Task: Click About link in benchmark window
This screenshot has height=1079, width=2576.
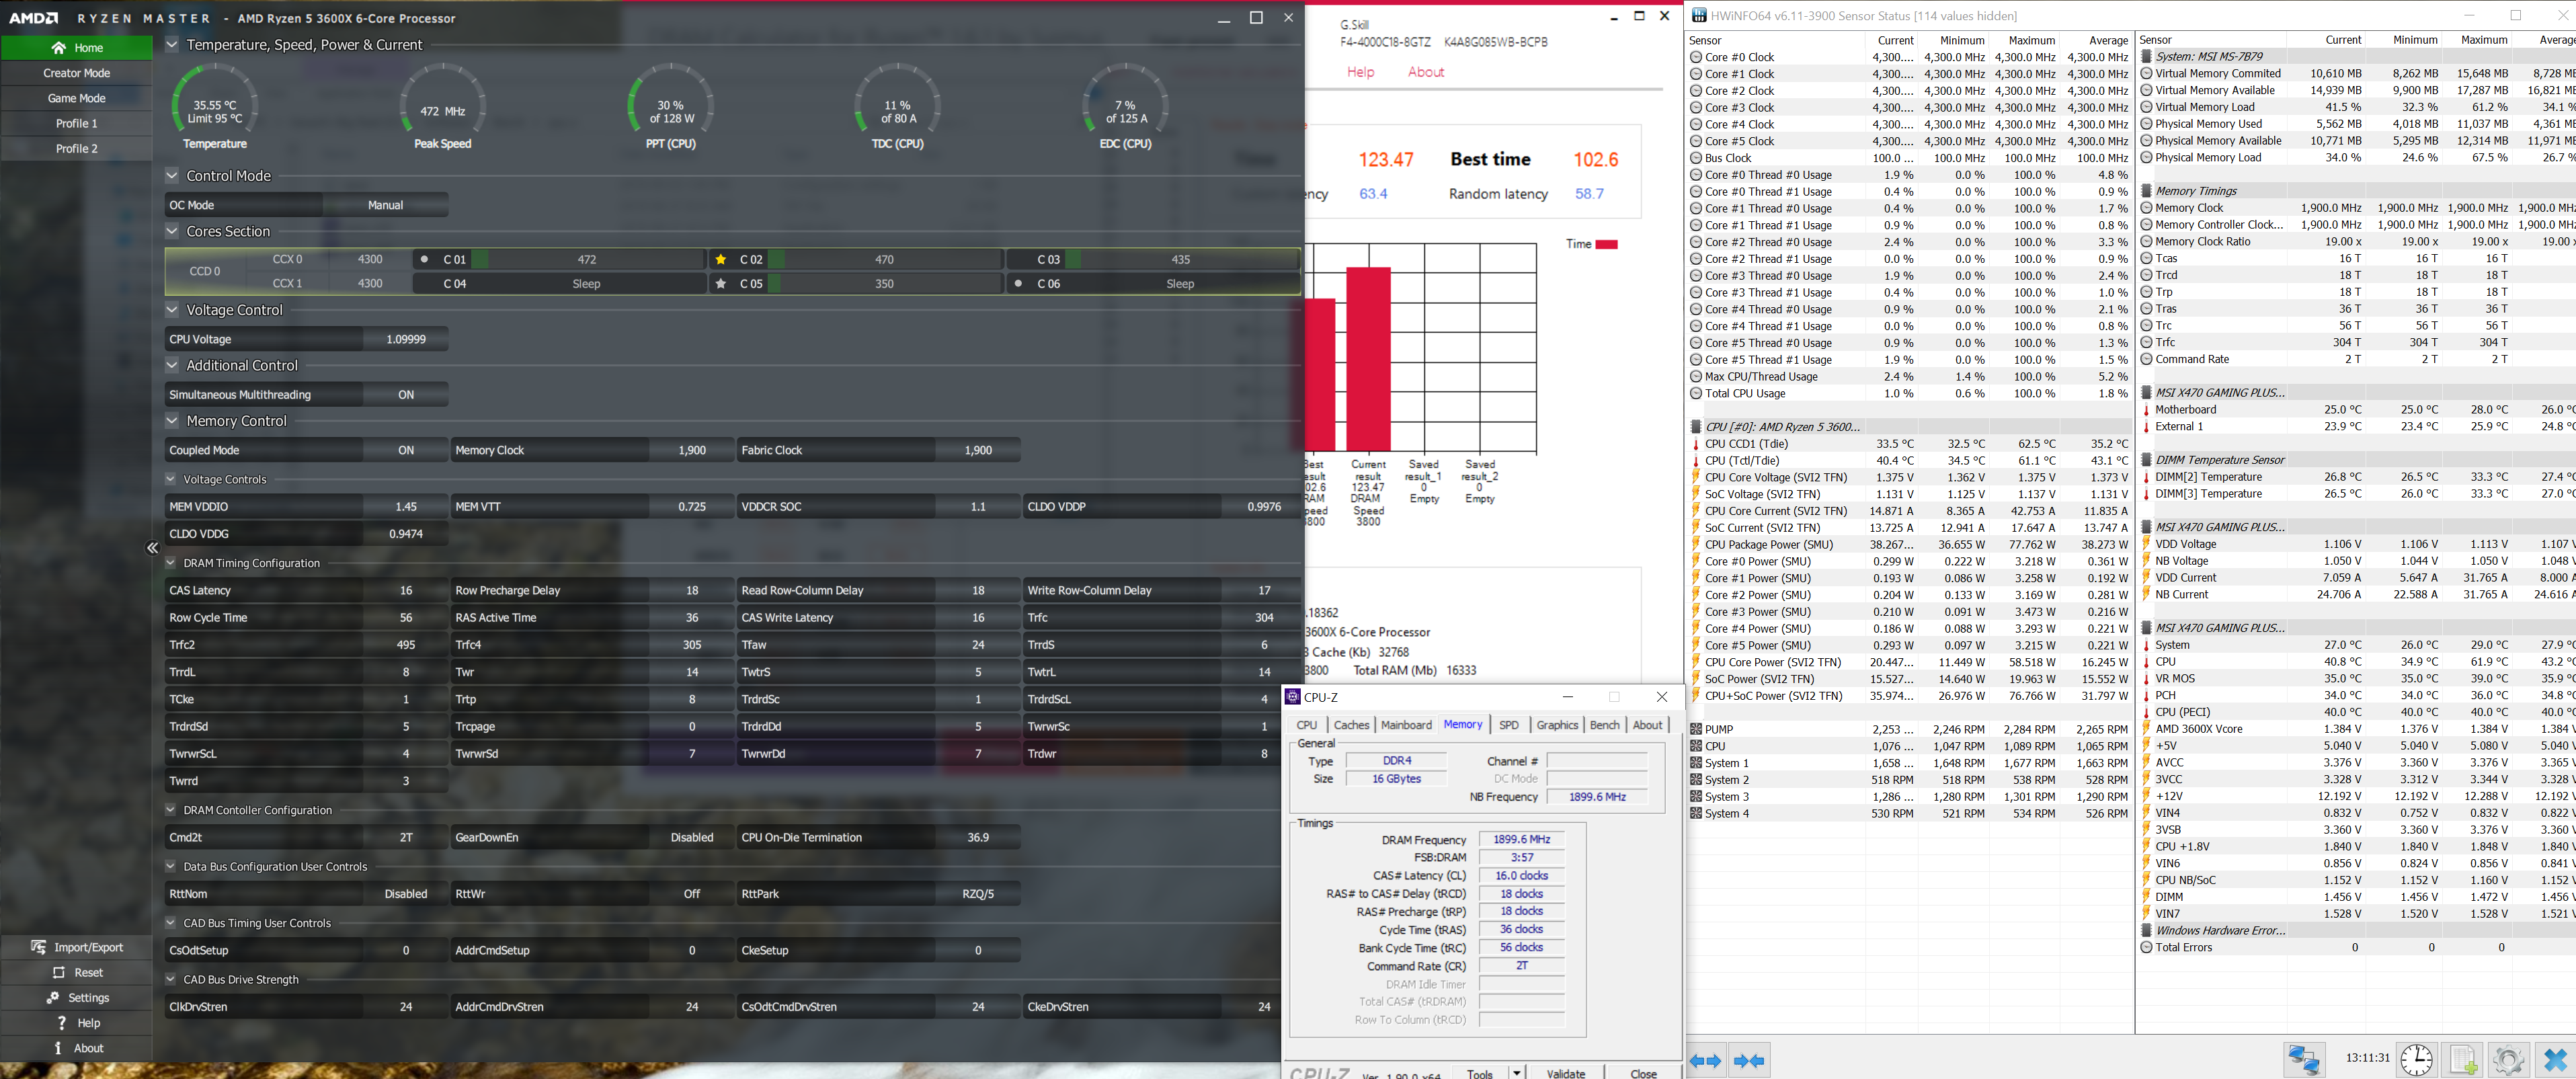Action: (1425, 72)
